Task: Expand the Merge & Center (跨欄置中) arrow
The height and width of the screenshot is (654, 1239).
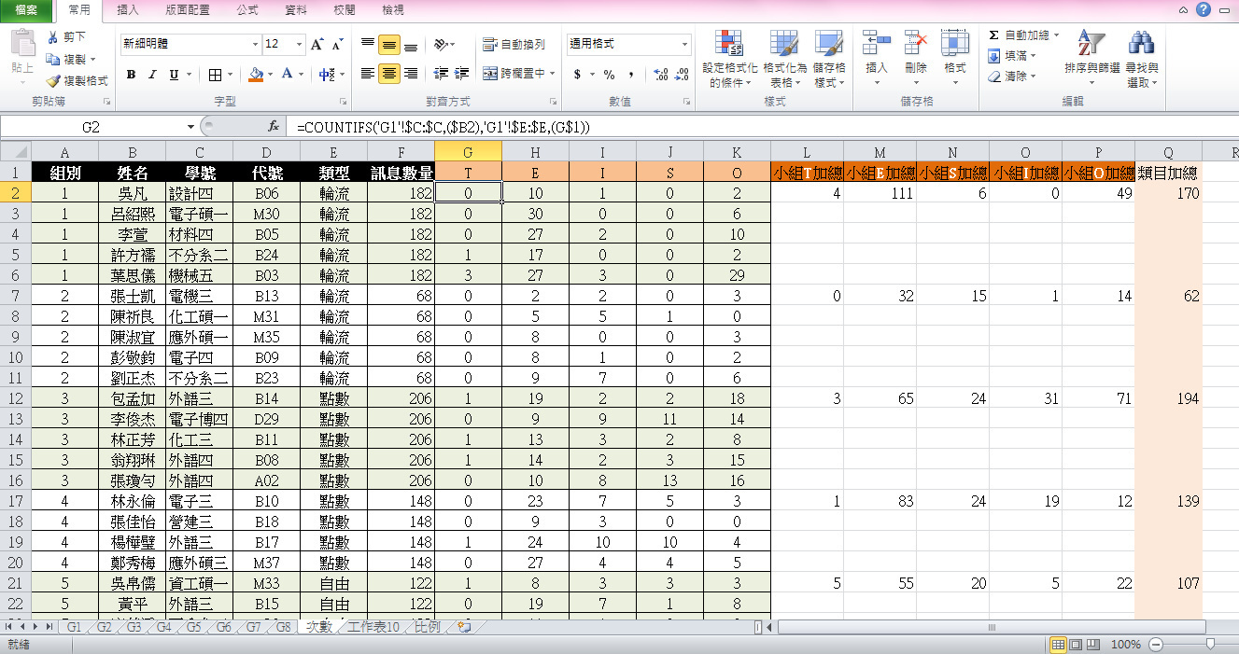Action: point(552,74)
